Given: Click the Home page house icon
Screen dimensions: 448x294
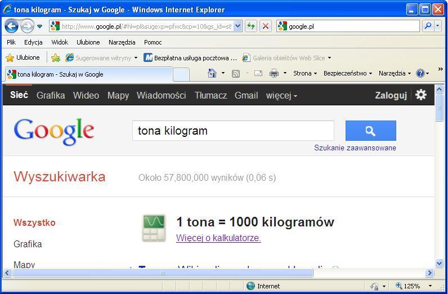Looking at the screenshot, I should [212, 73].
